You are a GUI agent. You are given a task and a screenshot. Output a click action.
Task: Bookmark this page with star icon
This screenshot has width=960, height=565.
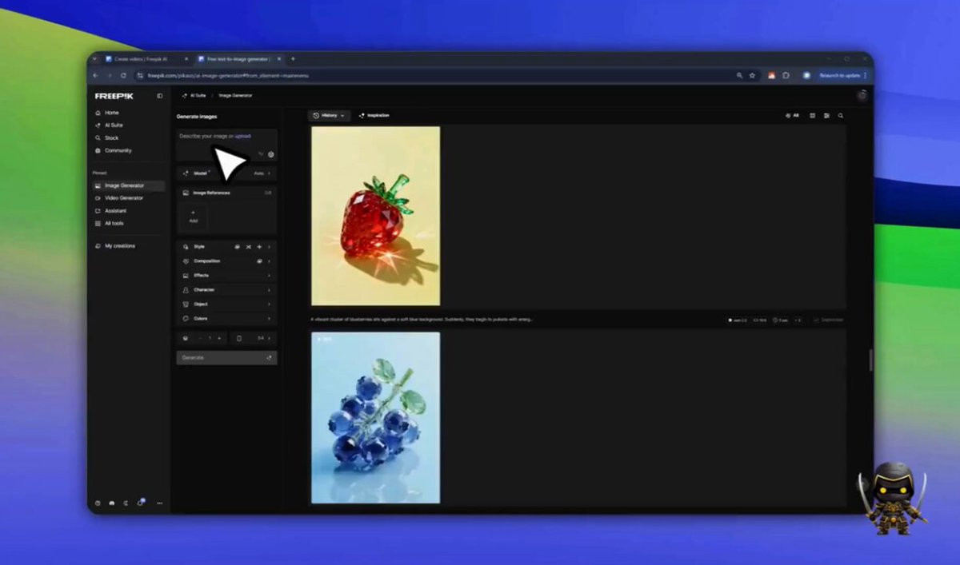[x=752, y=75]
